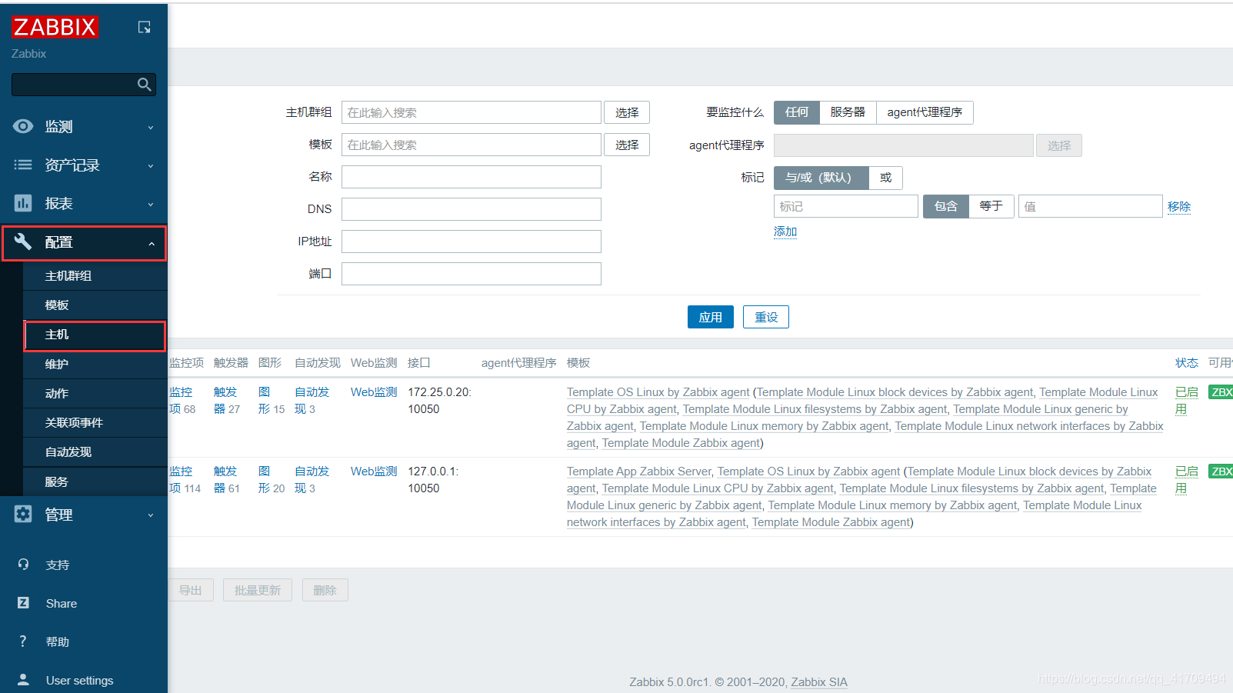
Task: Click the headset icon for 支持
Action: click(x=23, y=565)
